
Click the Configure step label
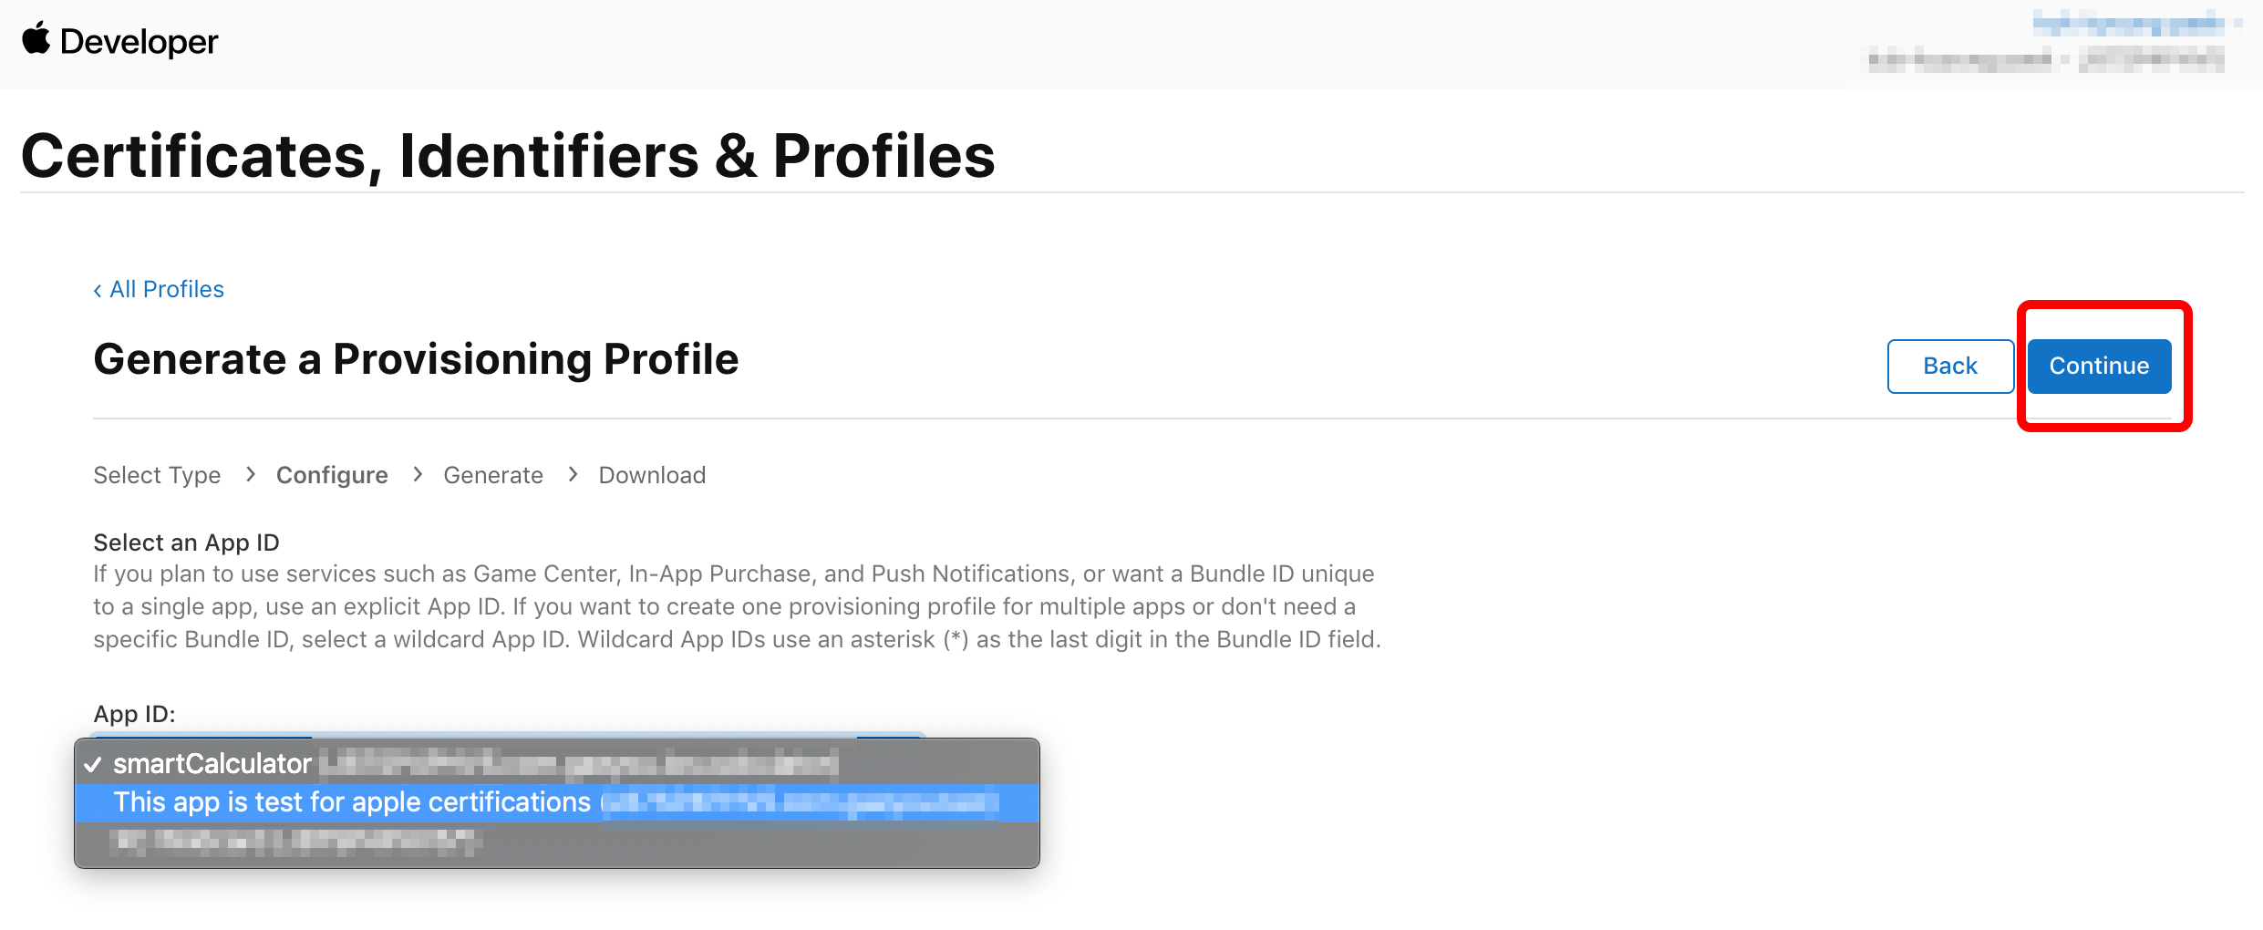pyautogui.click(x=332, y=475)
